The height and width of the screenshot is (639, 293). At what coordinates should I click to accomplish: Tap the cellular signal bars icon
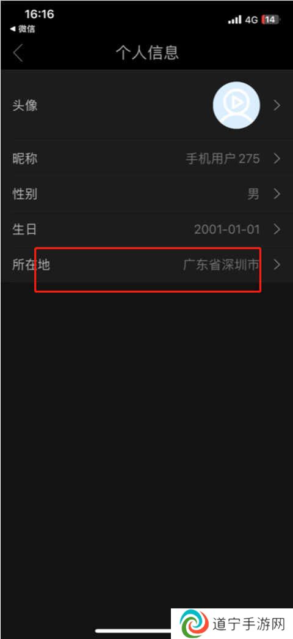pyautogui.click(x=234, y=20)
